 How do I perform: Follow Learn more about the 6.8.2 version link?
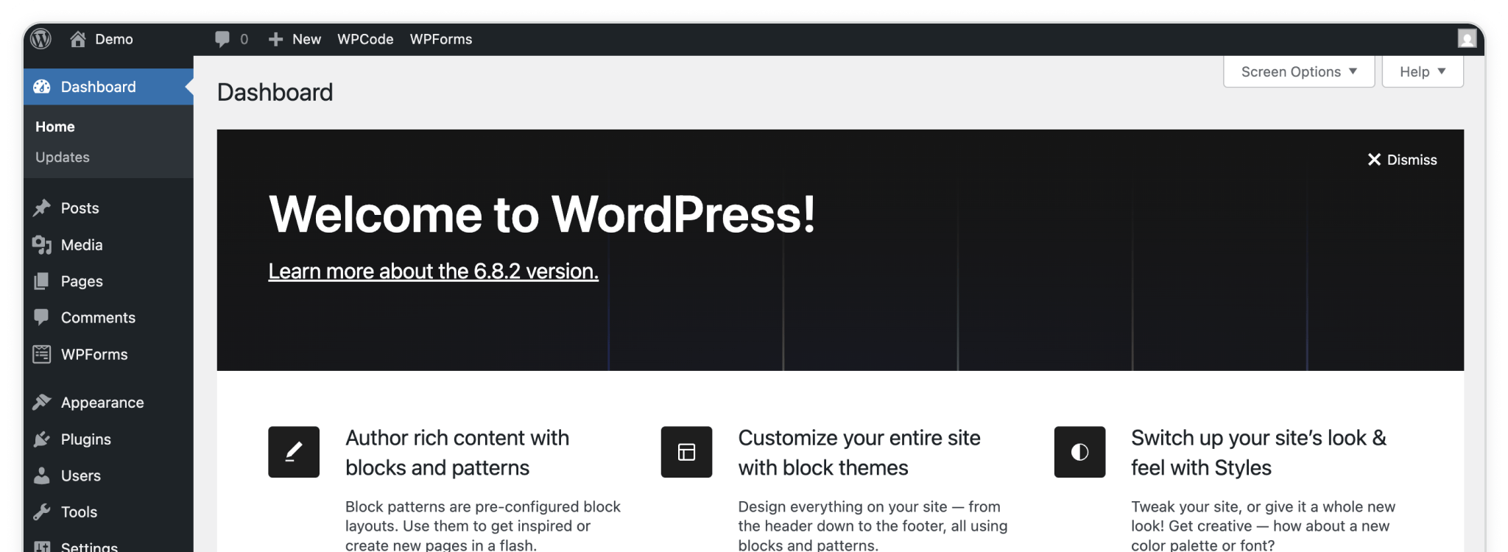433,272
